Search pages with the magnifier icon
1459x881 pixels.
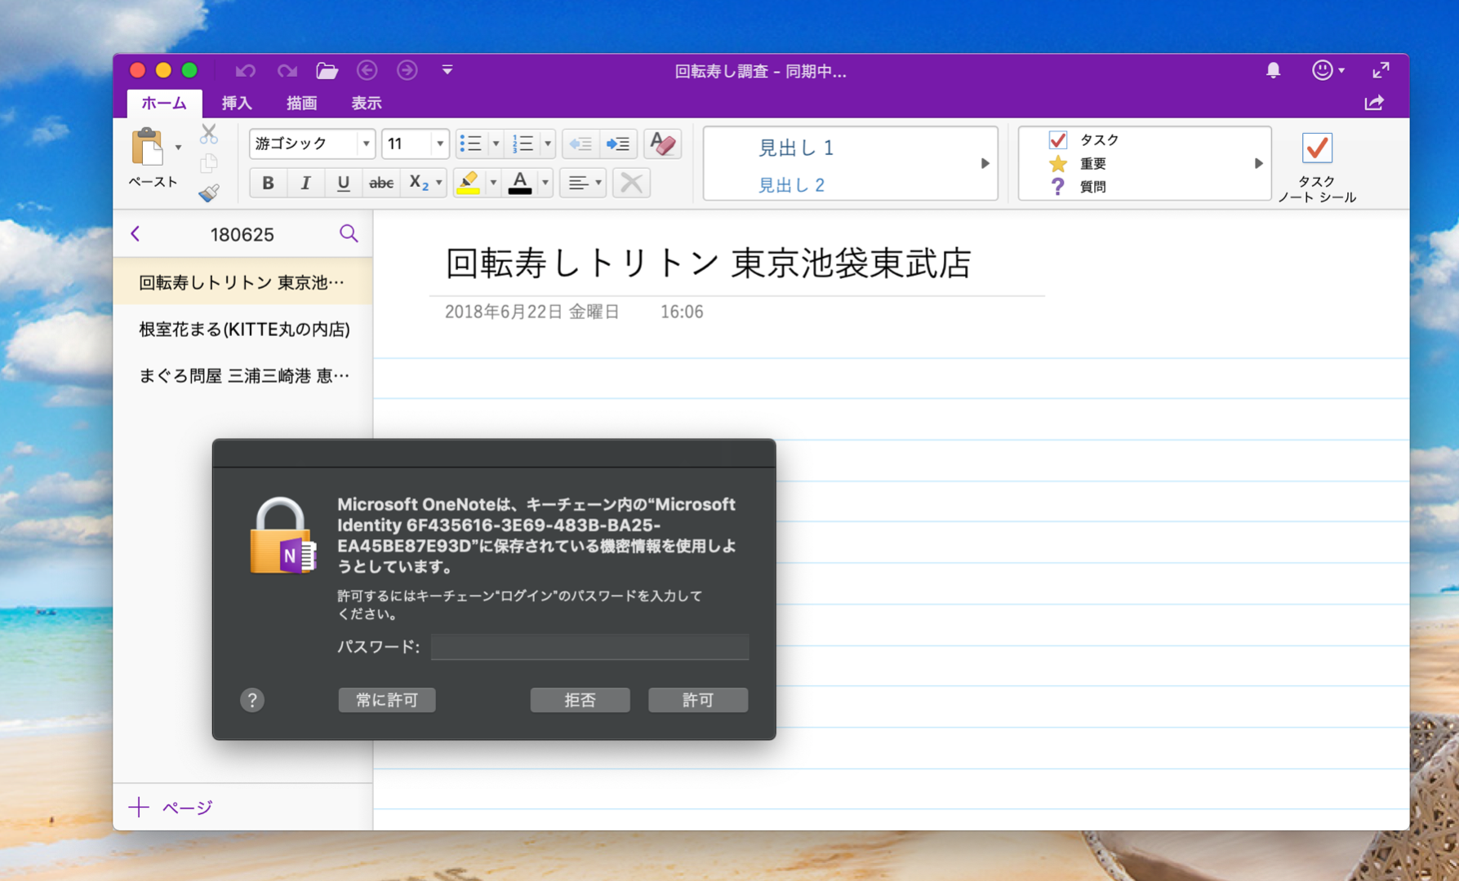point(349,234)
